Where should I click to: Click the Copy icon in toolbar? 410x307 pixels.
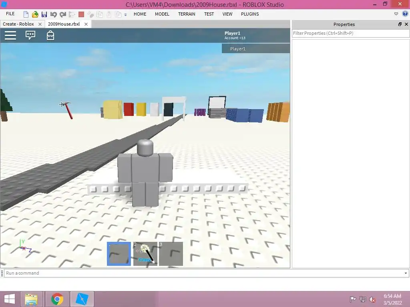[100, 14]
